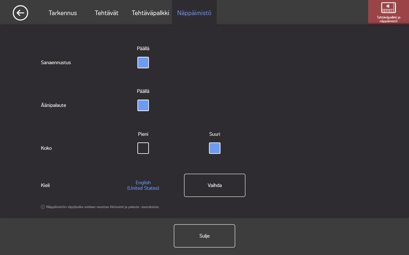Toggle Äänipalaute Päällä checkbox

click(143, 105)
